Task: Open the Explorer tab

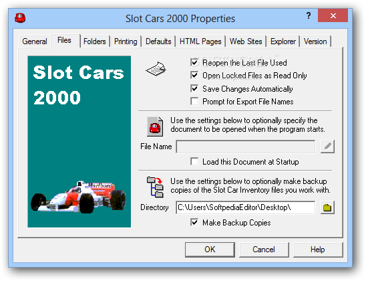Action: (x=283, y=41)
